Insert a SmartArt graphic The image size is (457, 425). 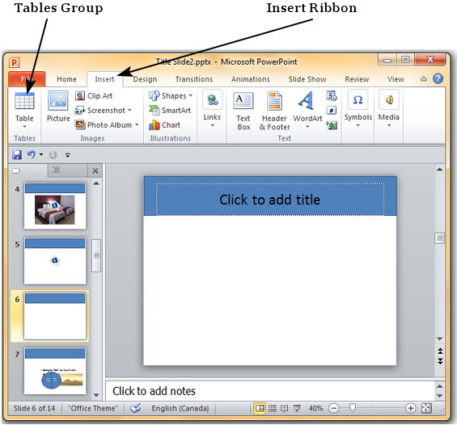pos(170,111)
